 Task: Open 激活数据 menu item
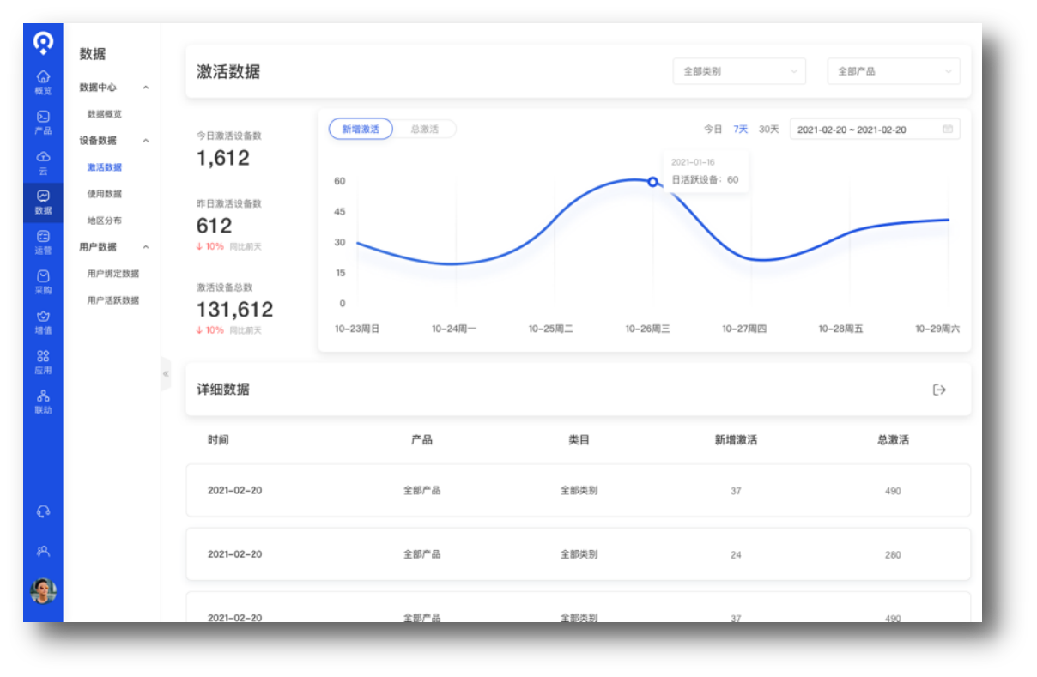(x=105, y=167)
